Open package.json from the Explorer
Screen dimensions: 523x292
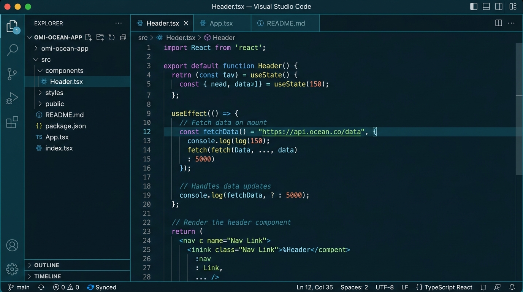(78, 126)
